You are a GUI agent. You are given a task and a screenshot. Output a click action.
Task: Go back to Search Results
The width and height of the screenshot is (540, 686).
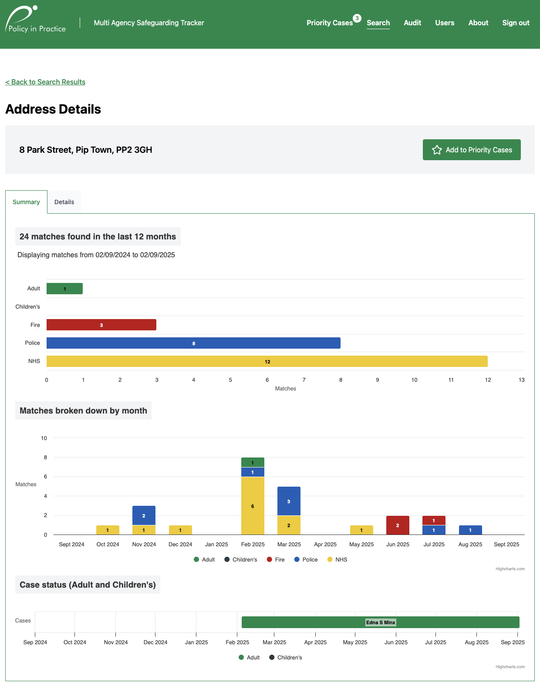pyautogui.click(x=45, y=82)
